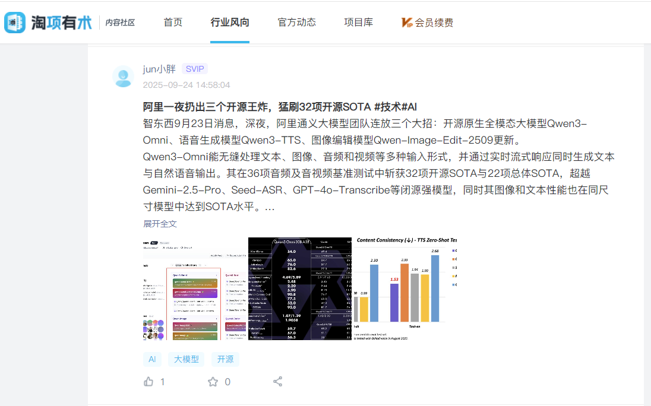The image size is (651, 406).
Task: Click the 大模型 tag
Action: point(186,359)
